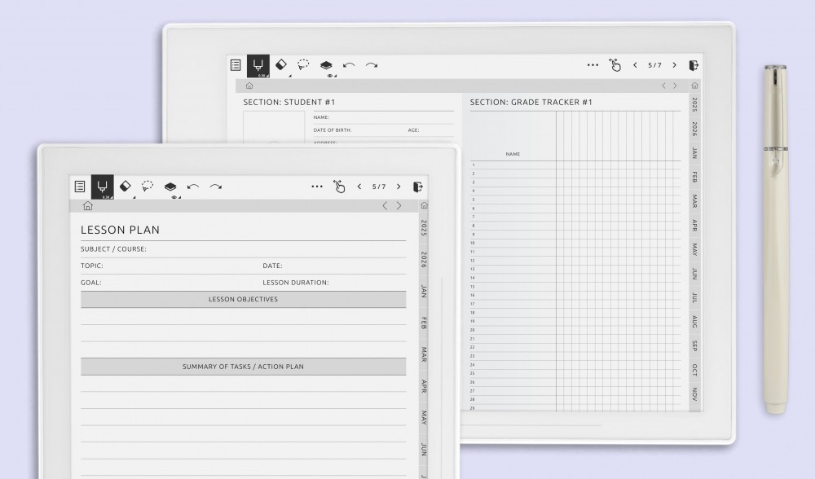Select the Lasso selection tool
The image size is (815, 479).
pyautogui.click(x=146, y=186)
